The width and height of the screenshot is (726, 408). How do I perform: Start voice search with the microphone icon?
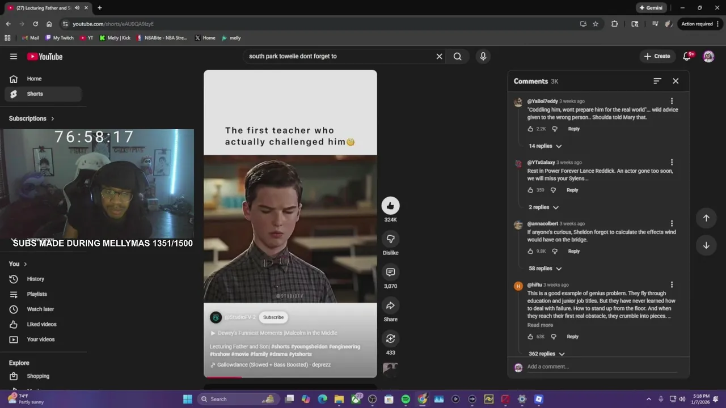tap(483, 56)
